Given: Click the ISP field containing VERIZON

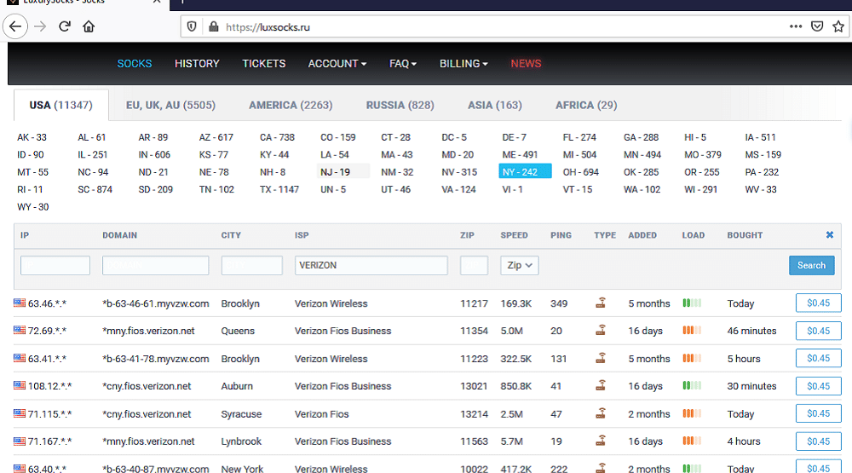Looking at the screenshot, I should click(x=371, y=265).
